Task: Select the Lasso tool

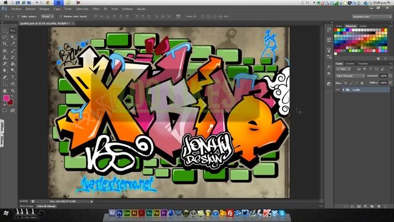Action: 5,38
